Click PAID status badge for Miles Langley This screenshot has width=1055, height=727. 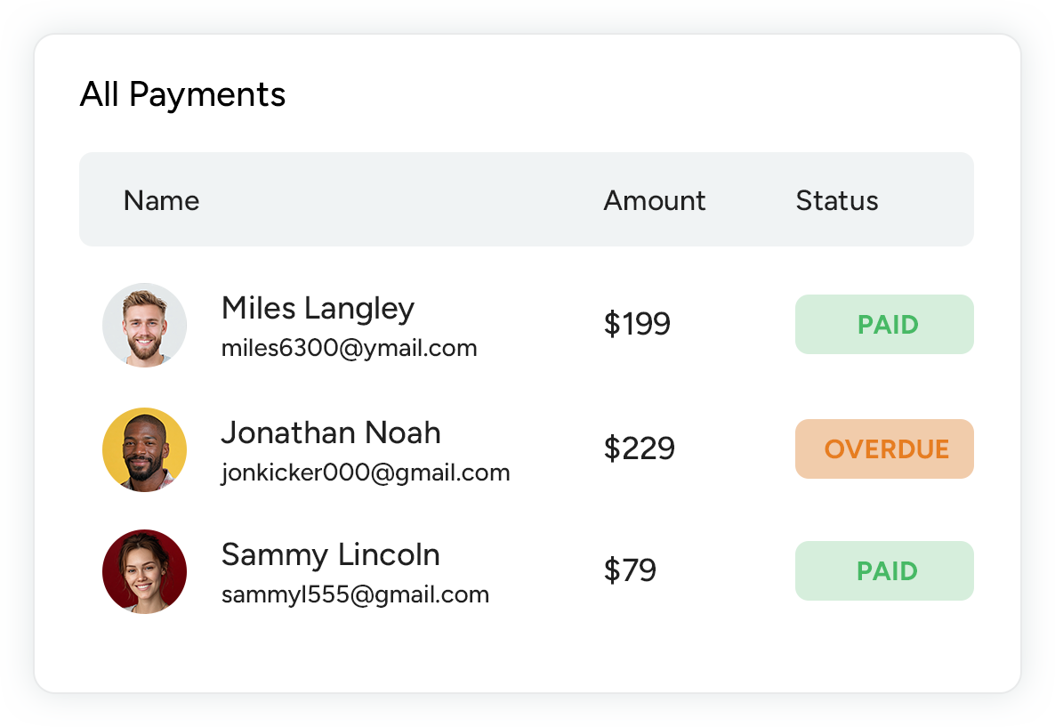[884, 325]
